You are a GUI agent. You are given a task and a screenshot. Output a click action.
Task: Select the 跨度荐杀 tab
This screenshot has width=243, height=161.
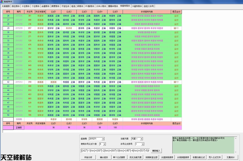tap(55, 6)
